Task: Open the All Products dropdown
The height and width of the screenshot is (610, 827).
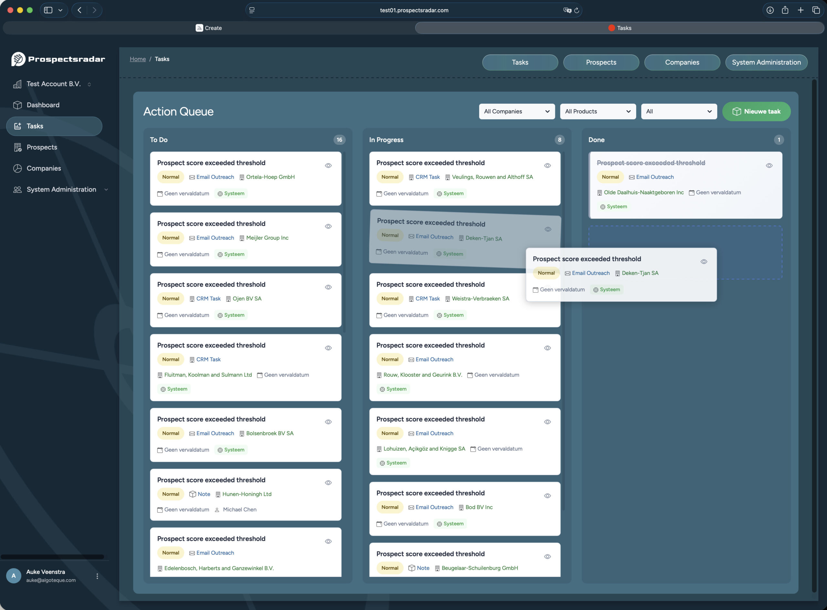Action: 597,111
